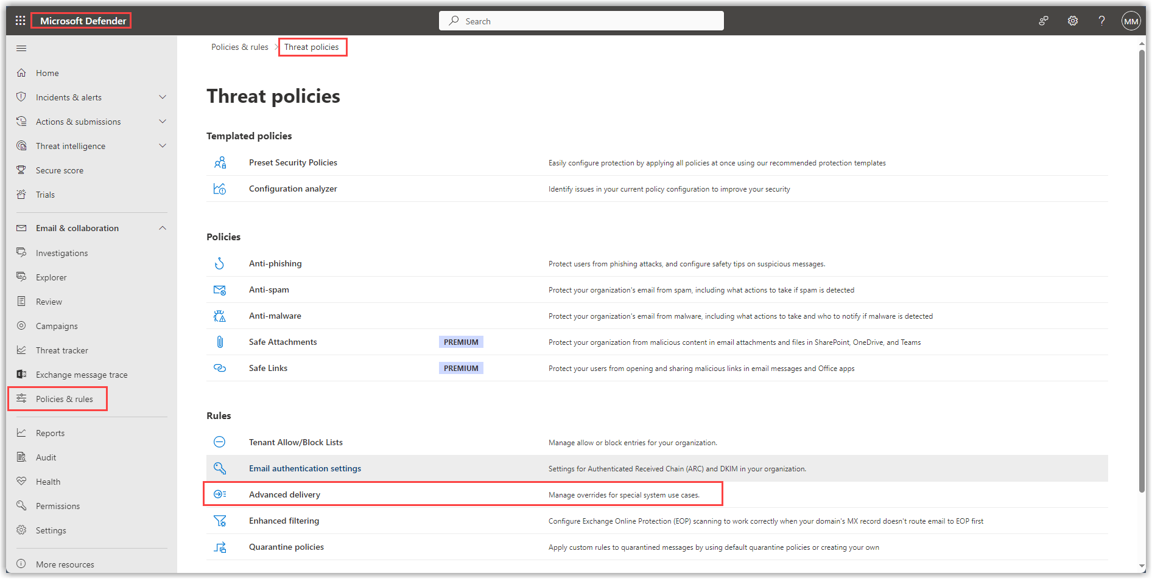Click the Safe Links PREMIUM badge
The image size is (1152, 579).
tap(461, 368)
